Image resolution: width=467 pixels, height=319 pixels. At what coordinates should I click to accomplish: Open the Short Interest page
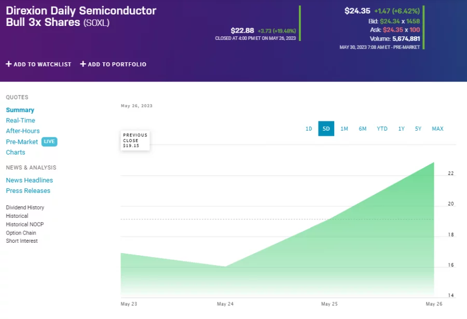[21, 241]
